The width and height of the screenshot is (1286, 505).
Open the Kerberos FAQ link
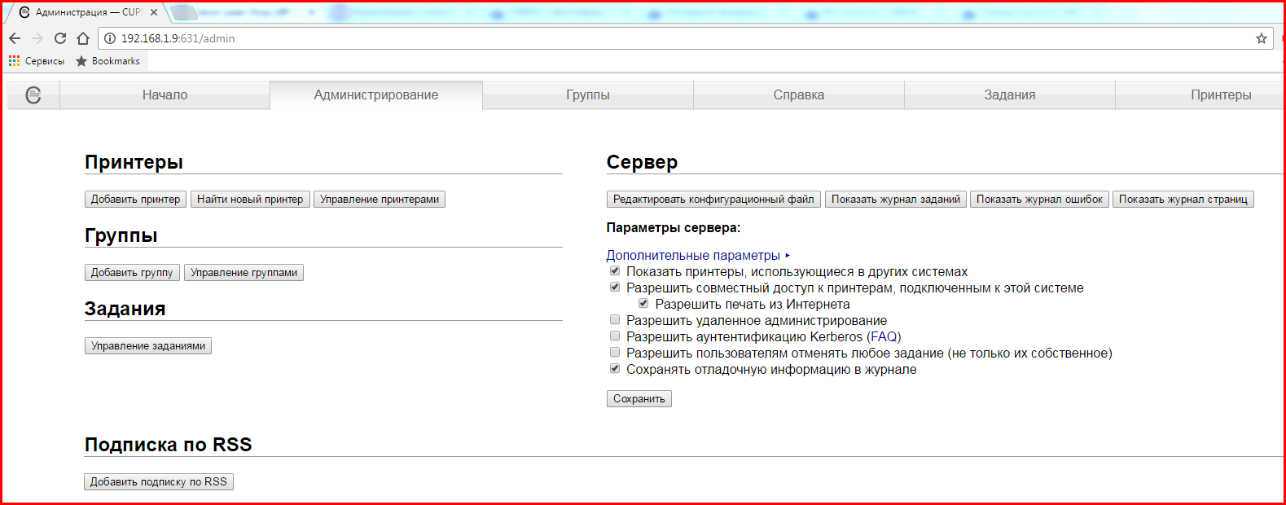(x=884, y=337)
